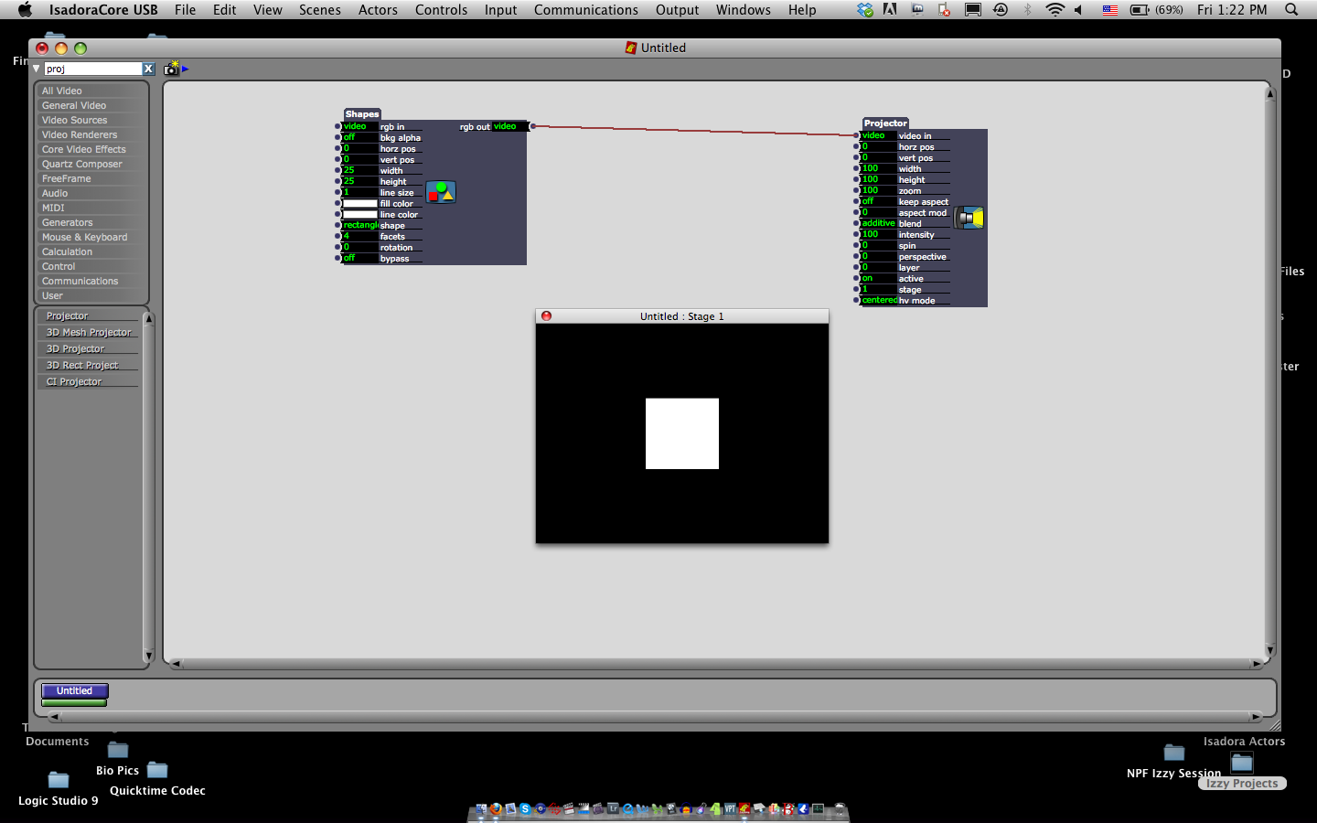Click the Isadora document icon in title bar
This screenshot has width=1317, height=823.
coord(631,48)
